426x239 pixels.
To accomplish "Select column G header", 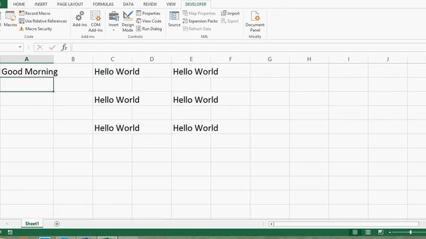I will click(x=270, y=59).
